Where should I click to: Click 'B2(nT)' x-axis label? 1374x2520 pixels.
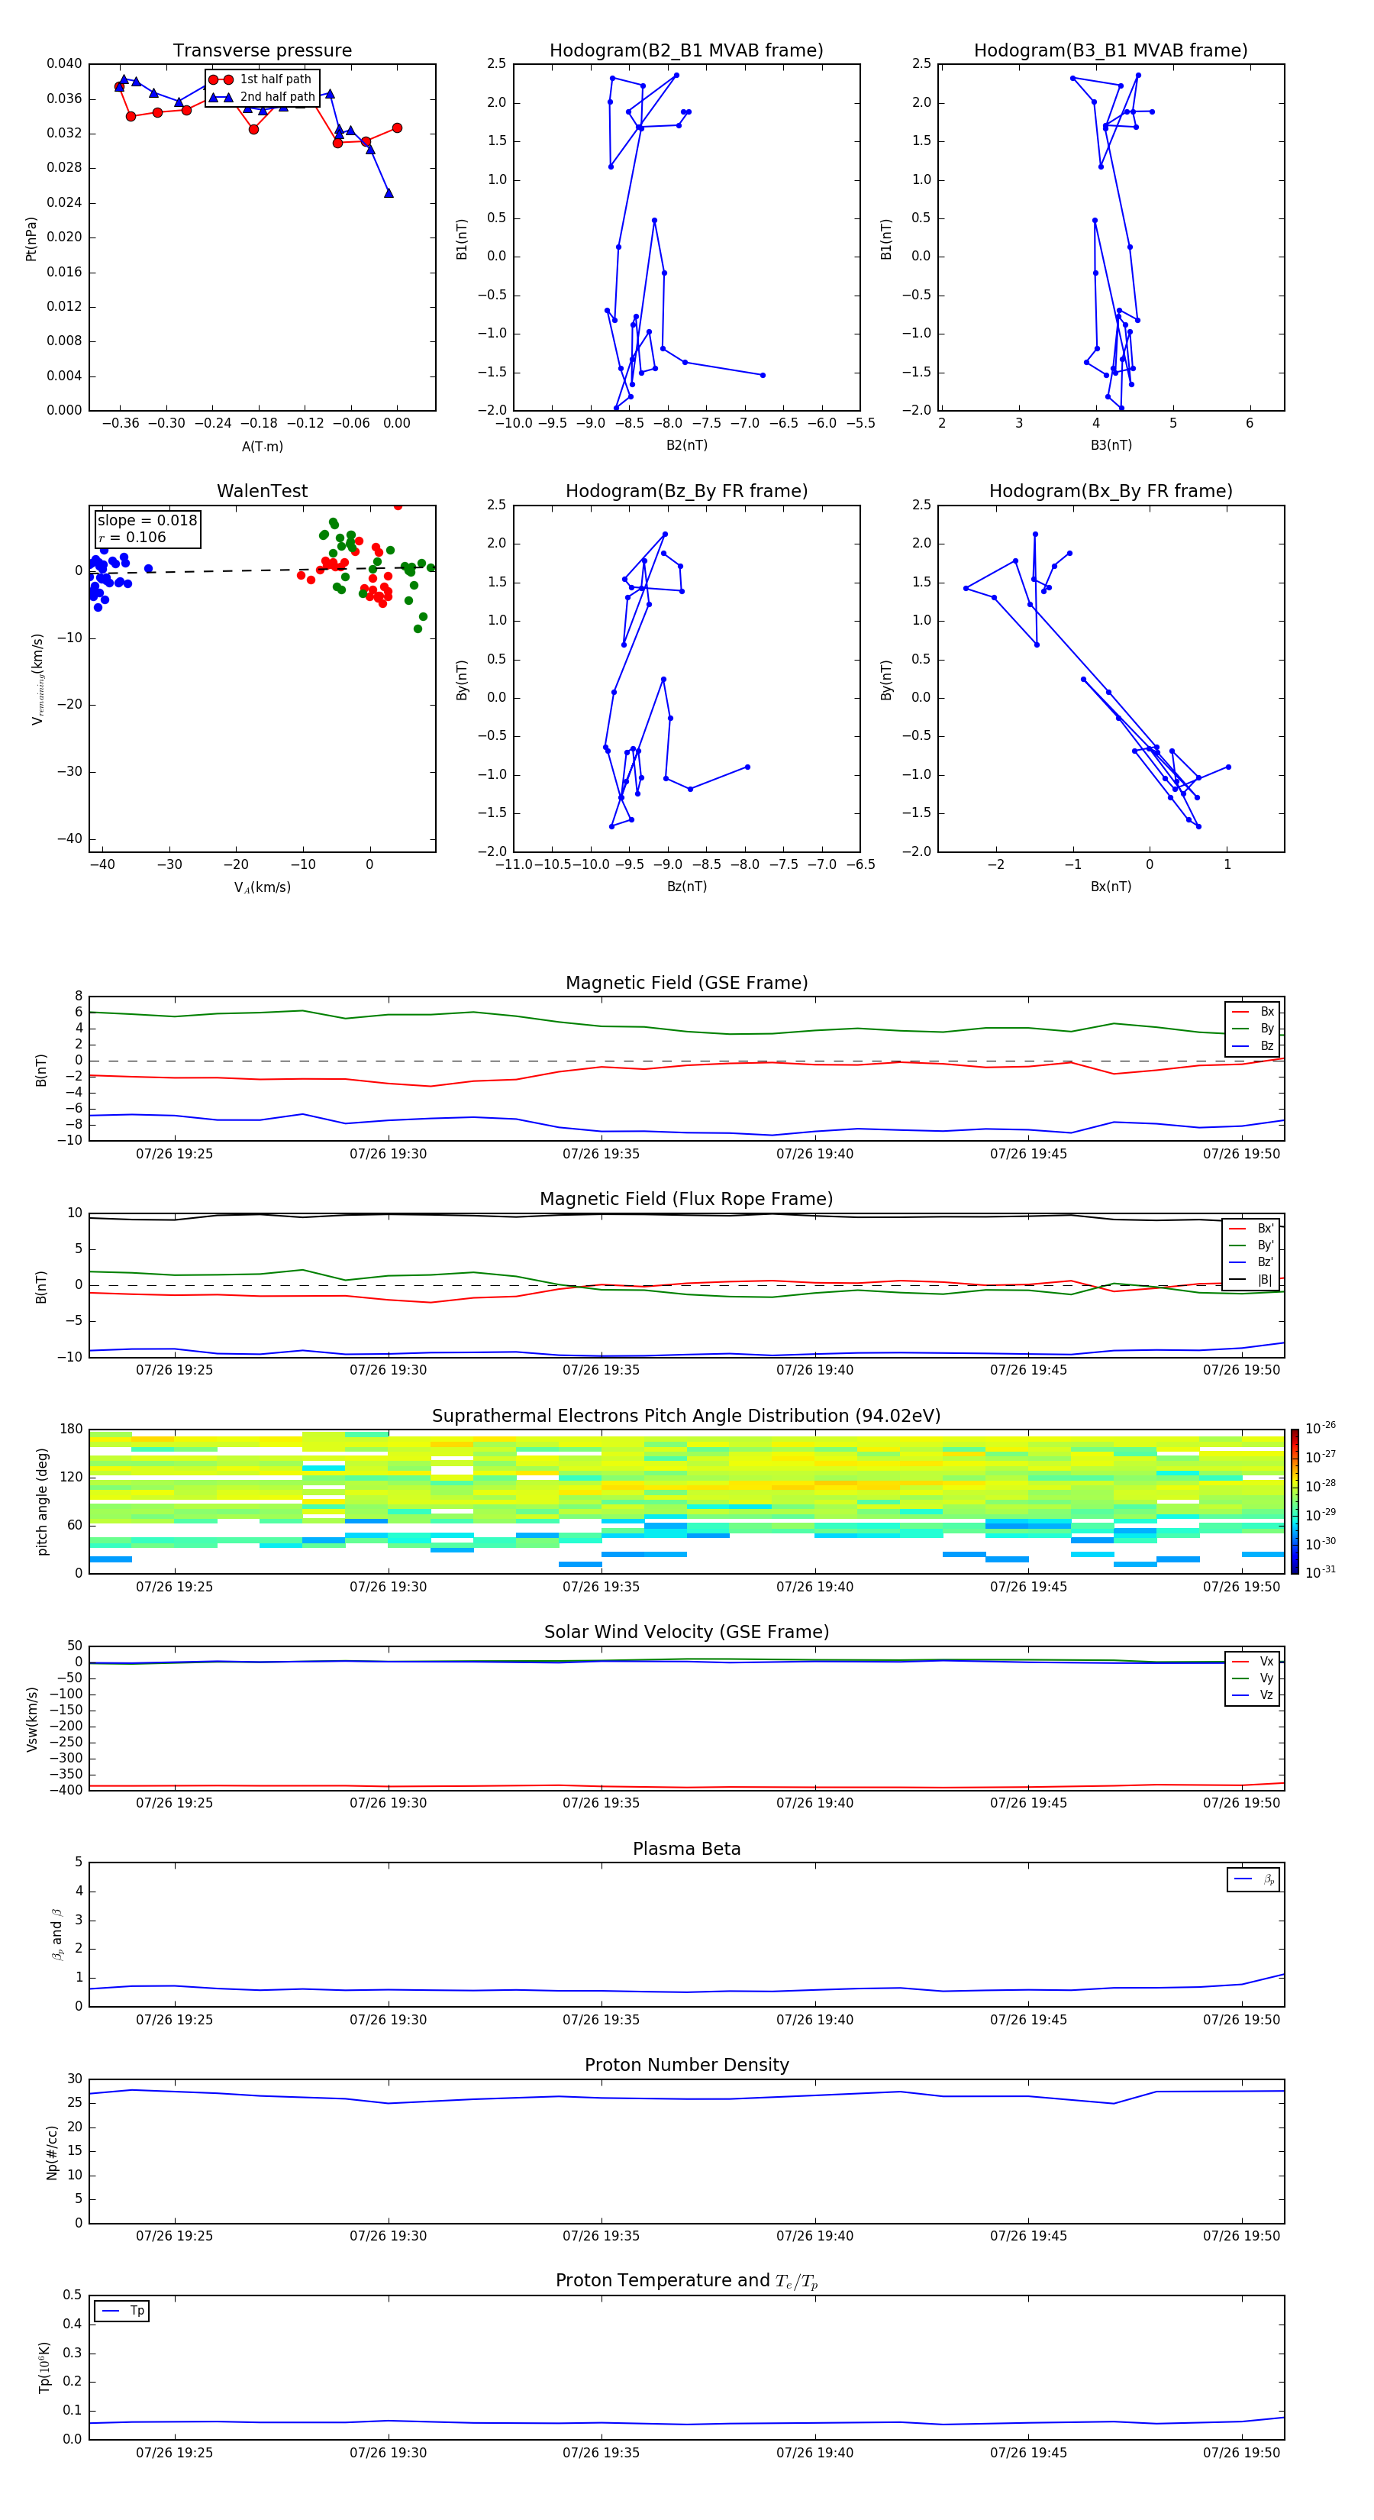(x=686, y=445)
